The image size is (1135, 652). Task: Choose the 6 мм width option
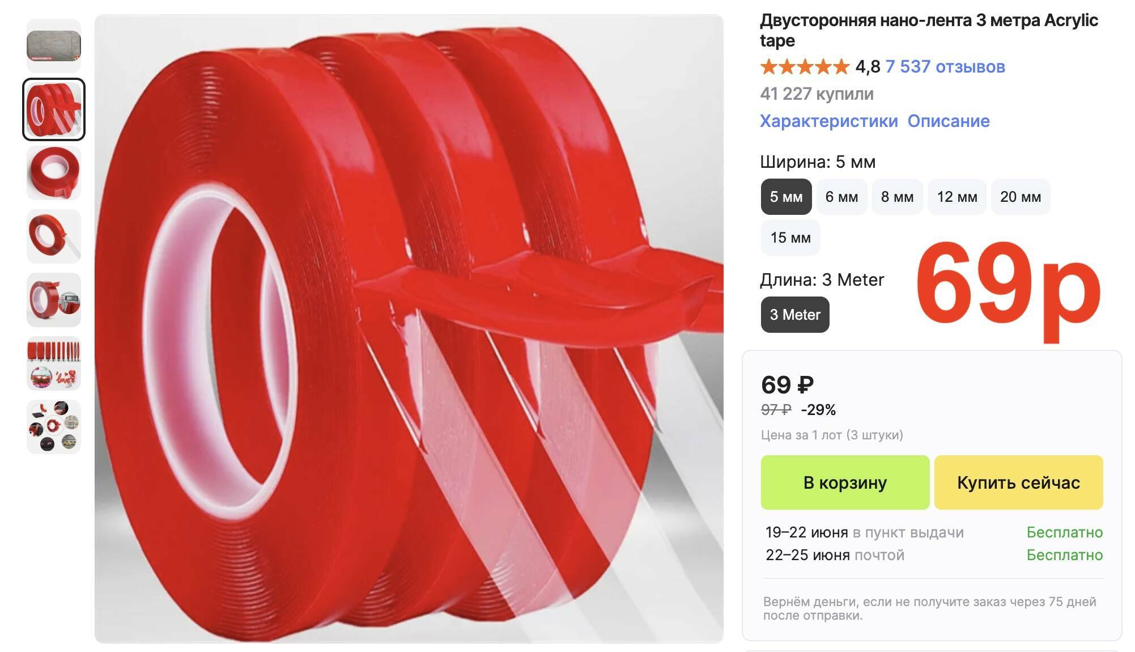841,197
